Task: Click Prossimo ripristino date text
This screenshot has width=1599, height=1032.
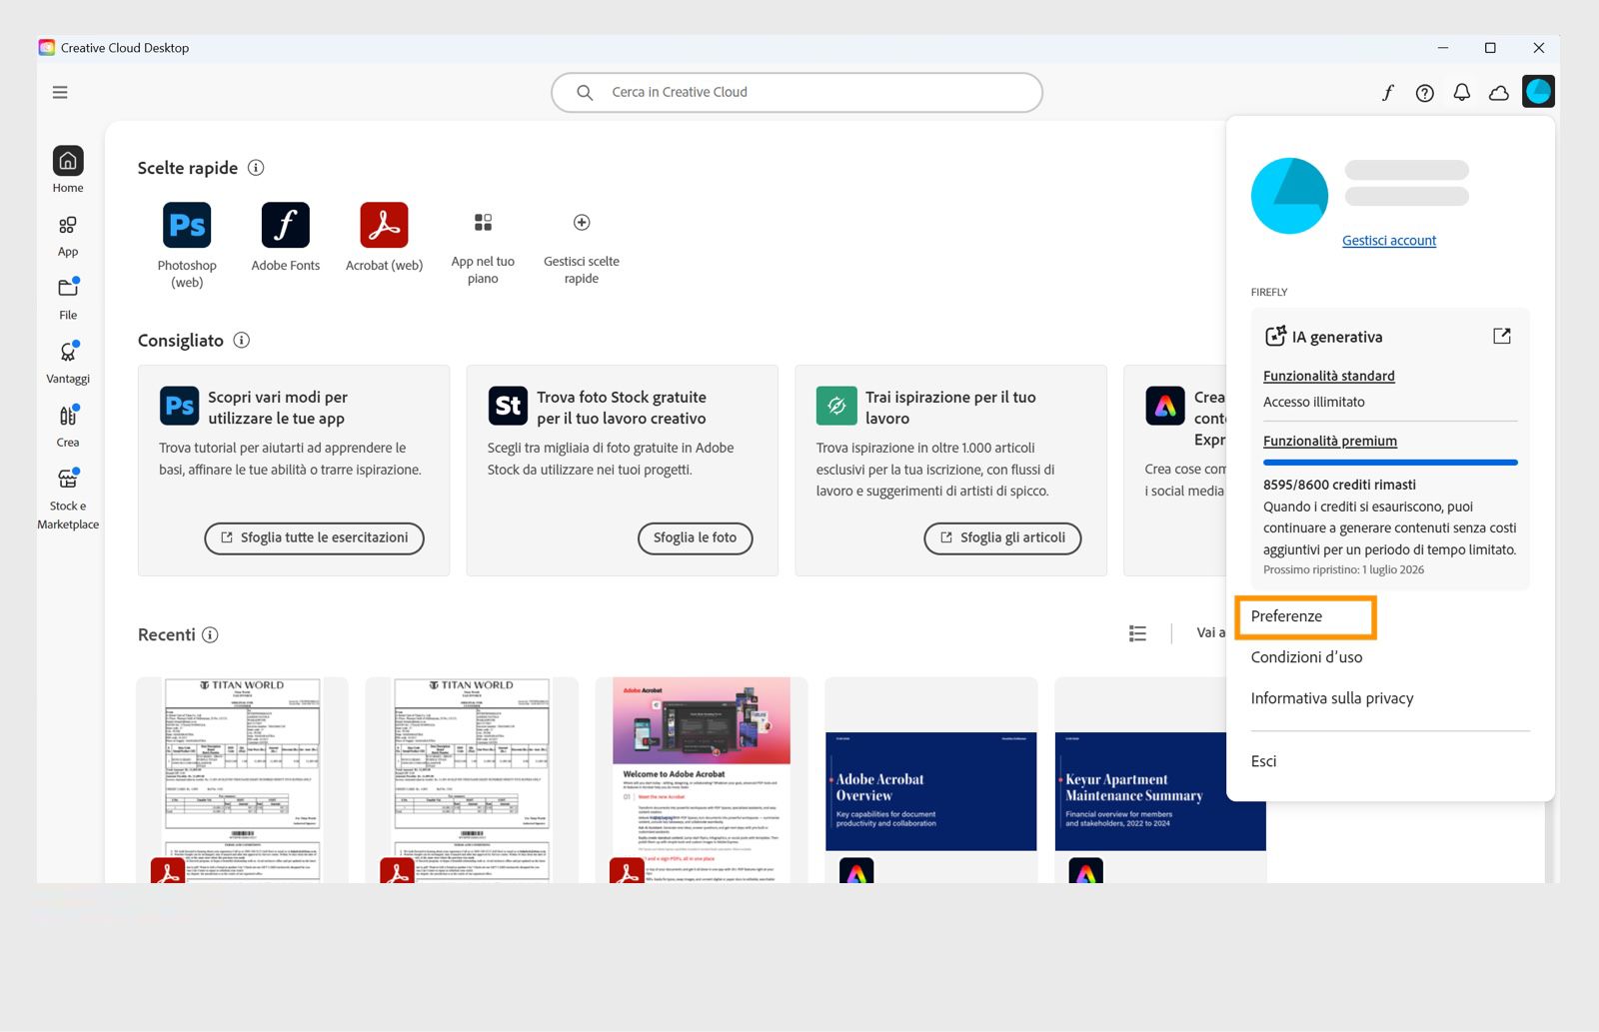Action: [1344, 569]
